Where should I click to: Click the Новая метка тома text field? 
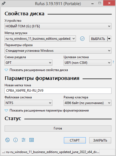tap(58, 91)
